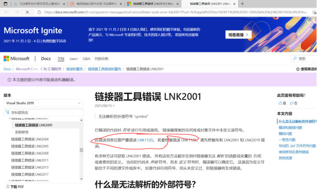
Task: Click the favorites star icon in address bar
Action: click(314, 12)
